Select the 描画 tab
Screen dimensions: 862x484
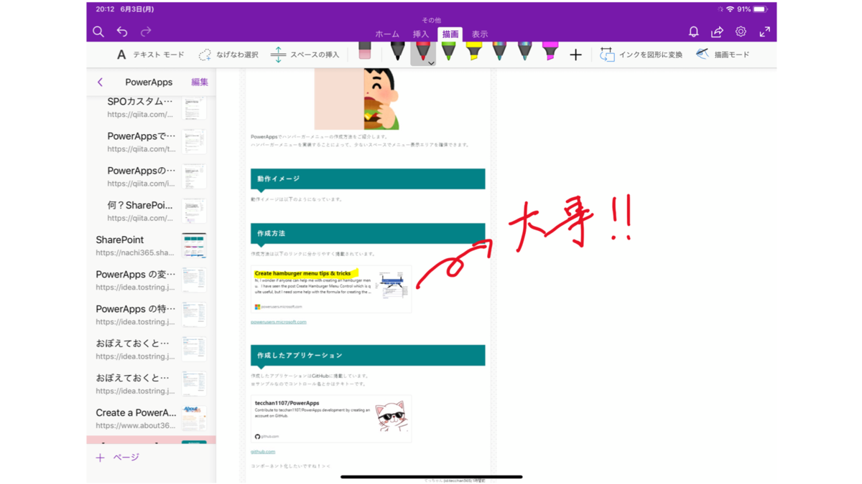pyautogui.click(x=450, y=34)
